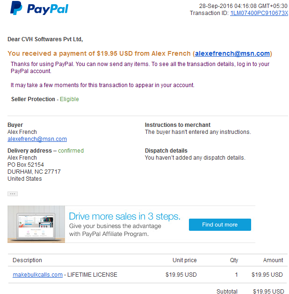
Task: Click the PayPal logo icon
Action: point(16,8)
